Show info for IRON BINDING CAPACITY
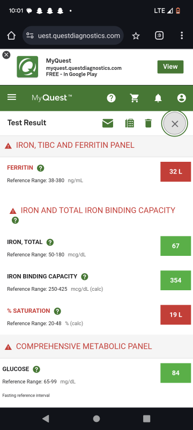 [x=85, y=277]
